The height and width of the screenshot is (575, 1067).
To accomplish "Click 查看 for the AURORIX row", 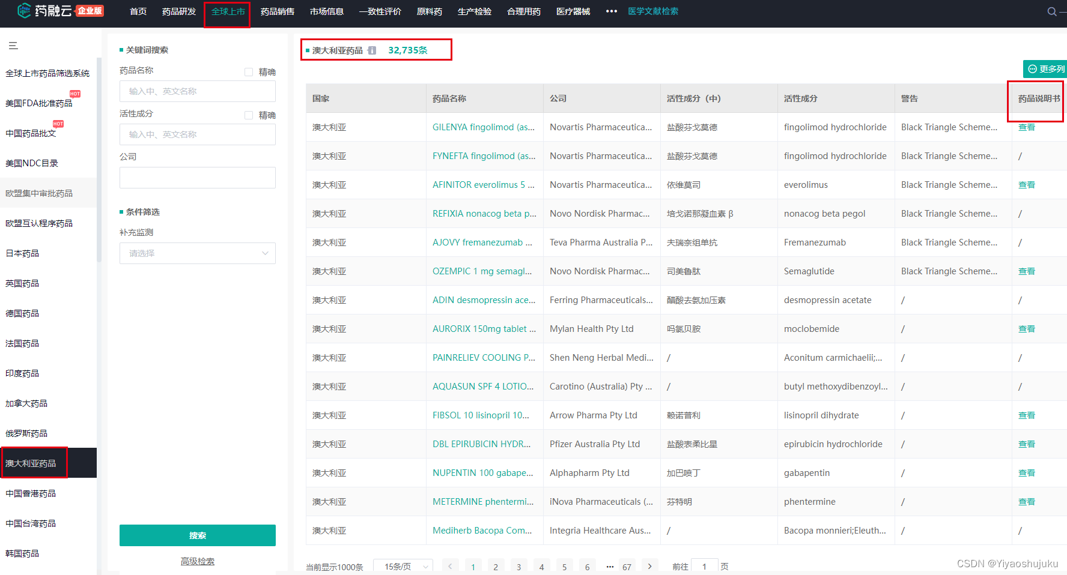I will coord(1027,329).
